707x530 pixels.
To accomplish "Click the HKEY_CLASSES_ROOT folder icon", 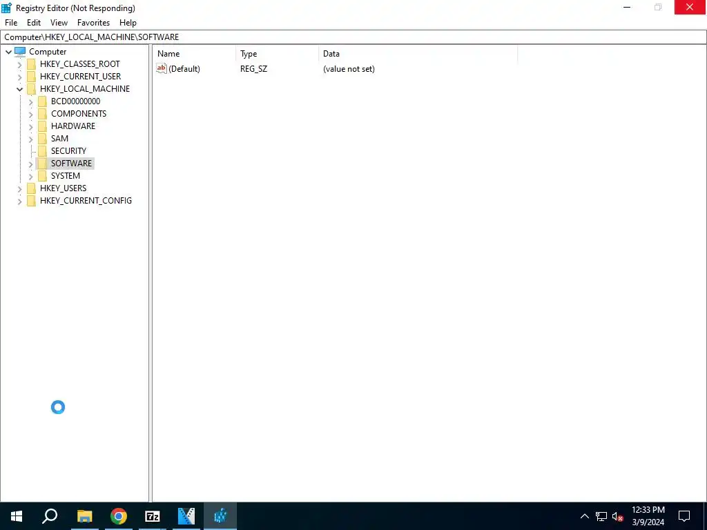I will tap(31, 64).
